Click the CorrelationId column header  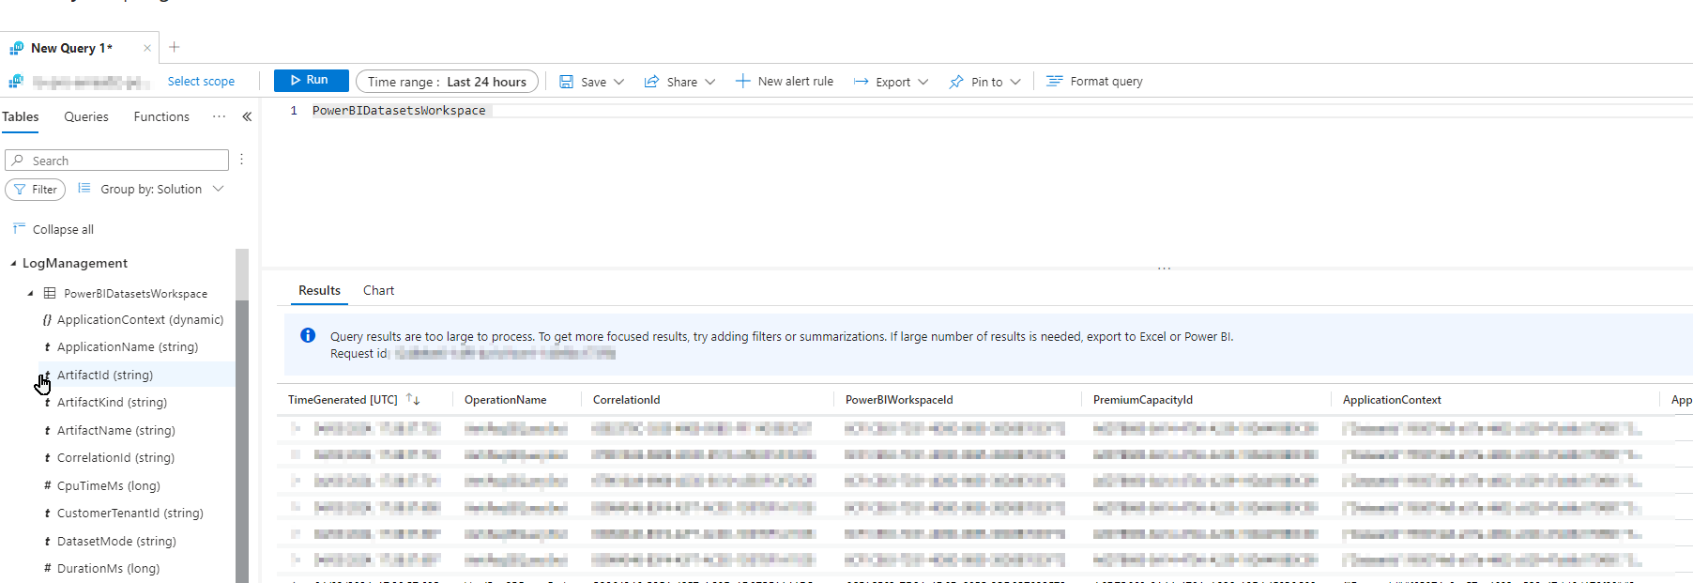(627, 400)
